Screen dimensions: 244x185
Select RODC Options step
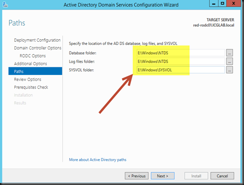tap(33, 56)
